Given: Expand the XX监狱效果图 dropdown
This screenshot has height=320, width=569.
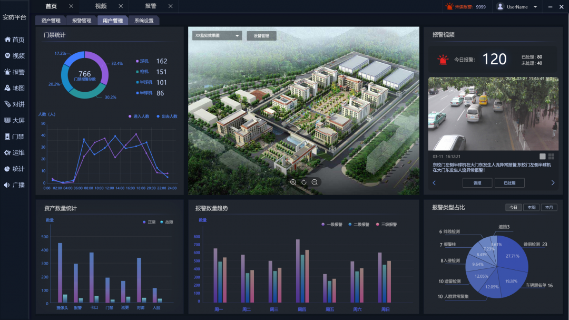Looking at the screenshot, I should [217, 36].
